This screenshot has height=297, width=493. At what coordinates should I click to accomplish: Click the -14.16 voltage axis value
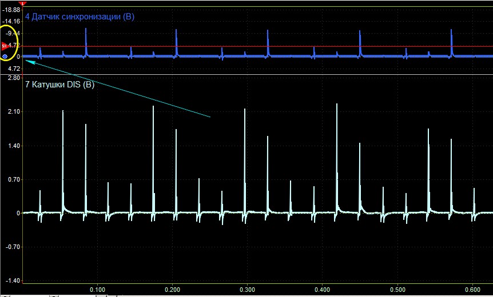tap(11, 21)
